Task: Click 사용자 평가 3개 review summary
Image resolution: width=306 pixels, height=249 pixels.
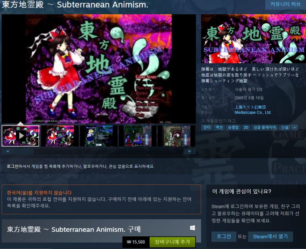Action: point(248,90)
